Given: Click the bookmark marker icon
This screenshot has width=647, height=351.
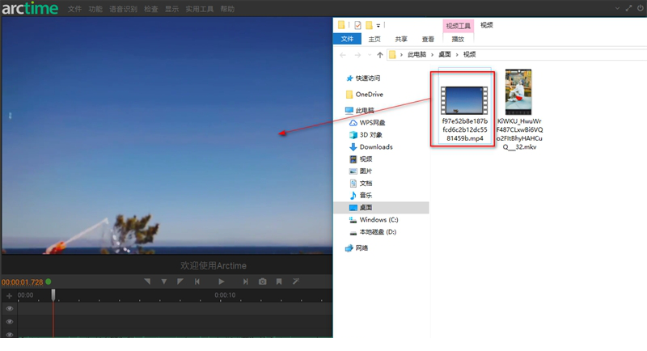Looking at the screenshot, I should tap(279, 281).
